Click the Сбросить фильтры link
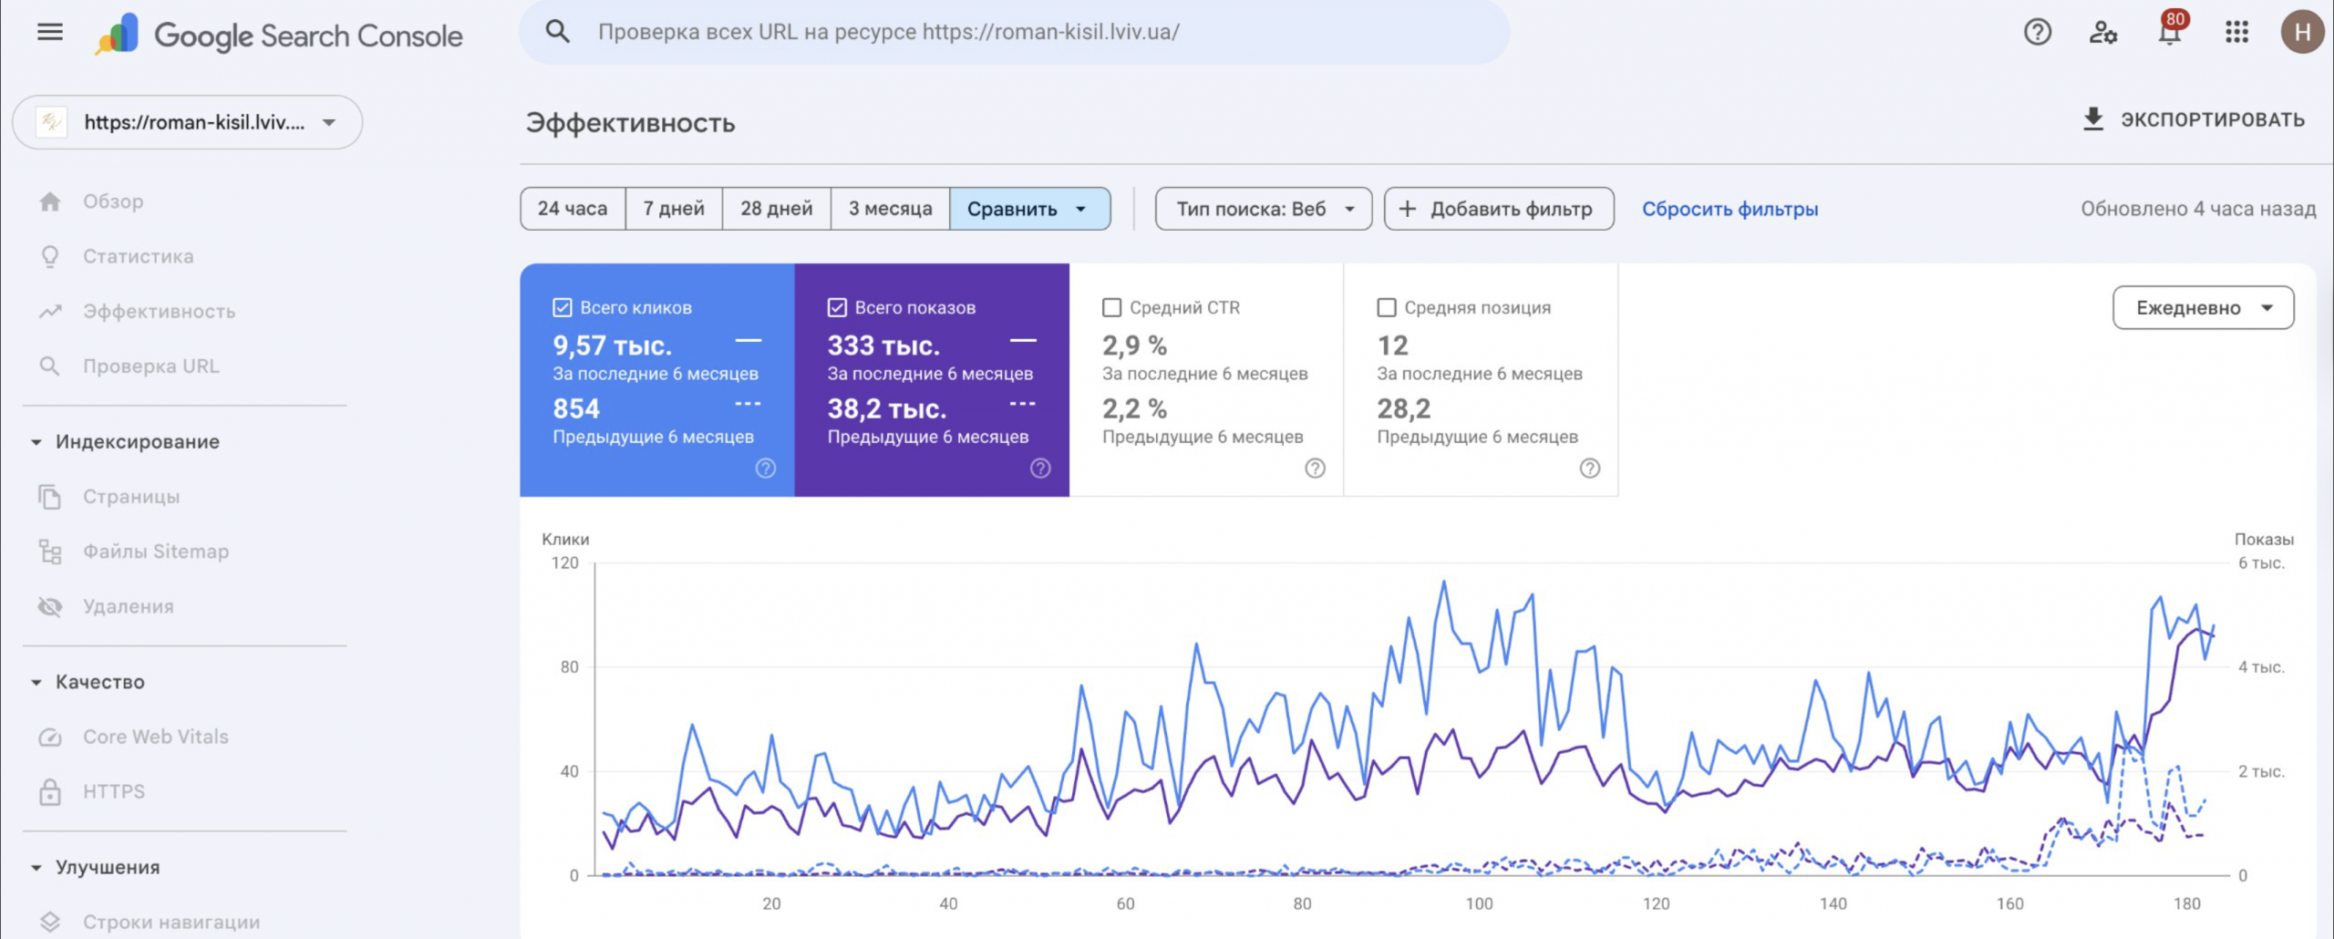2334x939 pixels. pos(1730,209)
